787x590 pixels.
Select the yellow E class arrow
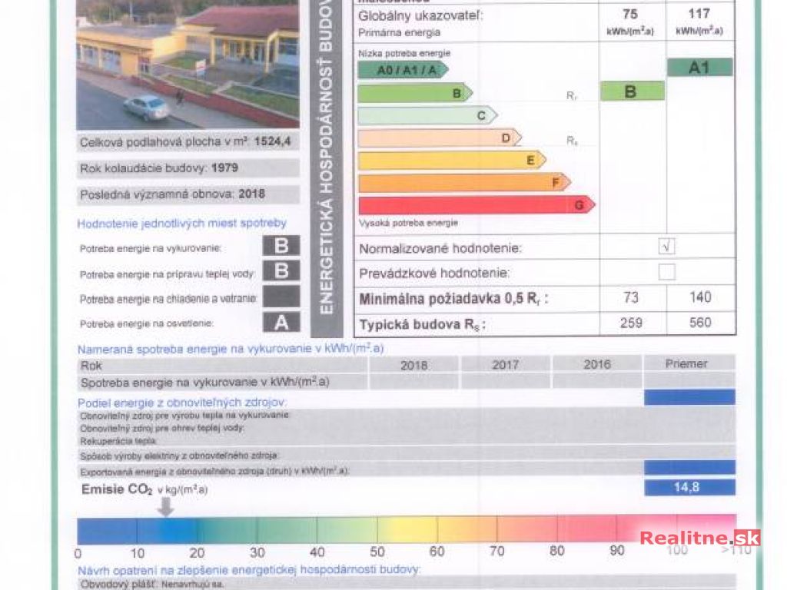(452, 161)
